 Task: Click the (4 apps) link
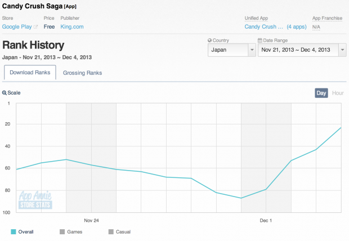[x=297, y=26]
